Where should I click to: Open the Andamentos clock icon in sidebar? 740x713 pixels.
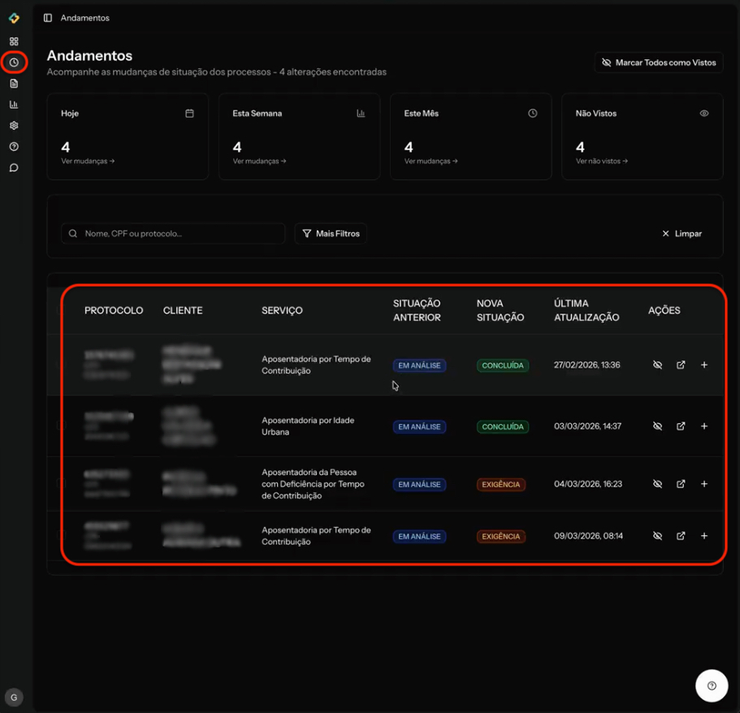coord(14,63)
